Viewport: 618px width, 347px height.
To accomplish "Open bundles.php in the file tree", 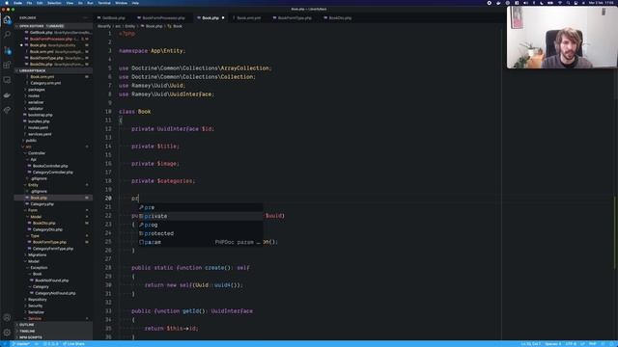I will (x=39, y=121).
